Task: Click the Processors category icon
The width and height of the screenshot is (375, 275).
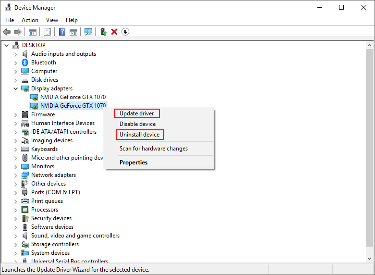Action: pyautogui.click(x=25, y=210)
